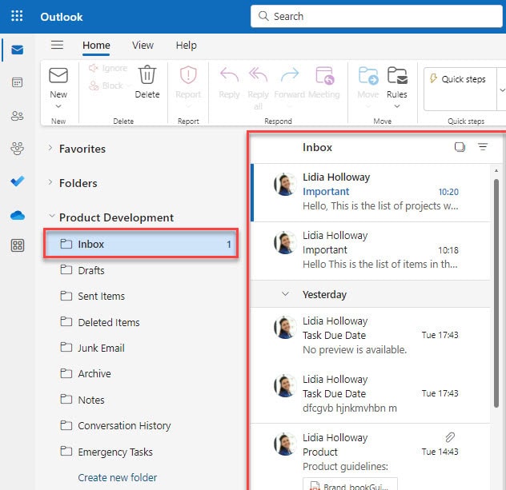506x490 pixels.
Task: Open OneDrive cloud icon in sidebar
Action: pyautogui.click(x=17, y=215)
